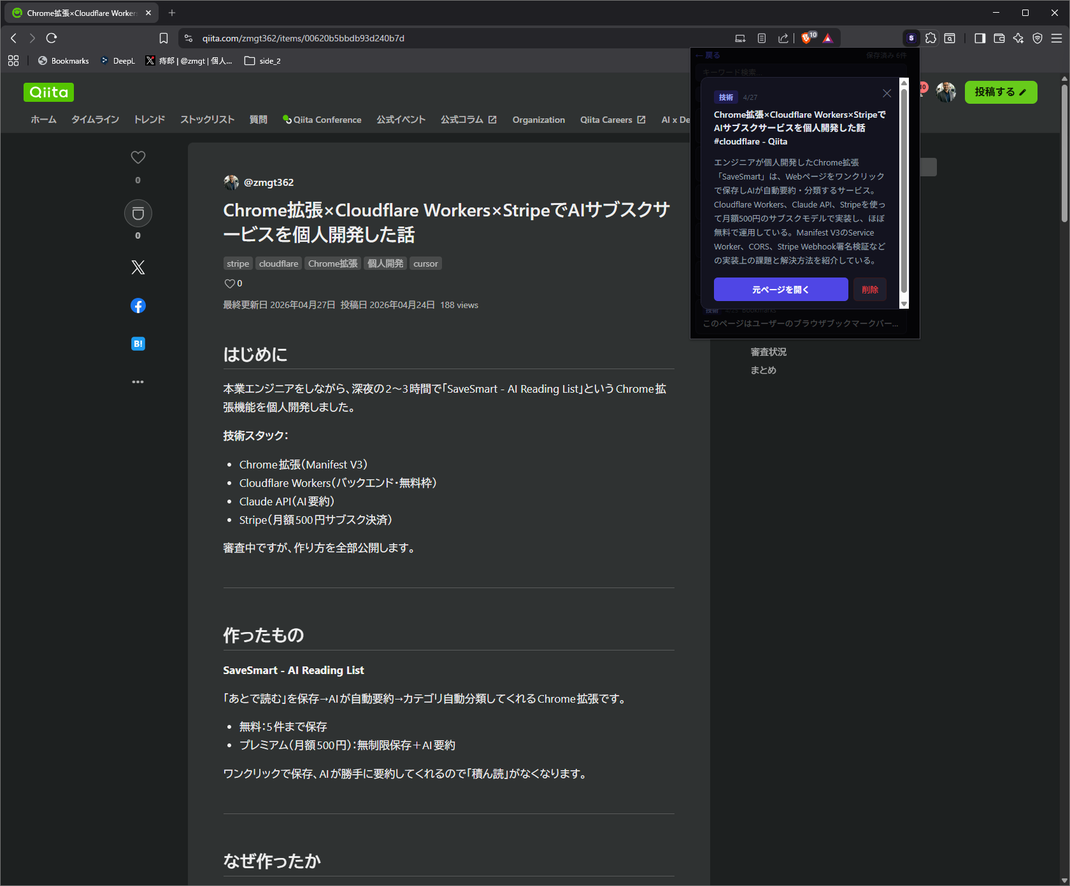Jump to まとめ in table of contents
The image size is (1070, 886).
pyautogui.click(x=763, y=370)
